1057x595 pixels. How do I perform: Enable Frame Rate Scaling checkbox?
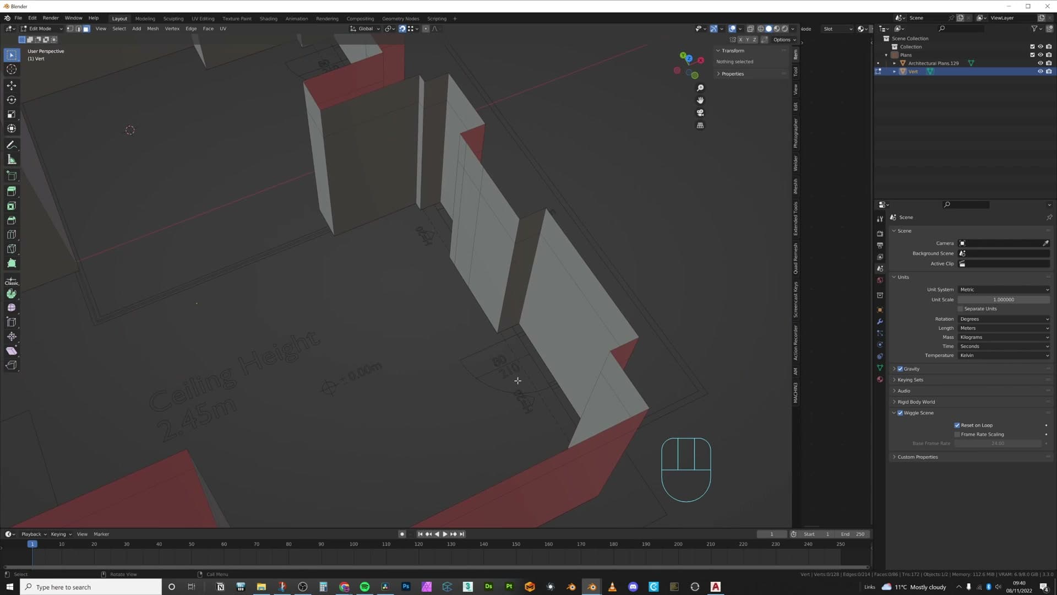pyautogui.click(x=957, y=434)
